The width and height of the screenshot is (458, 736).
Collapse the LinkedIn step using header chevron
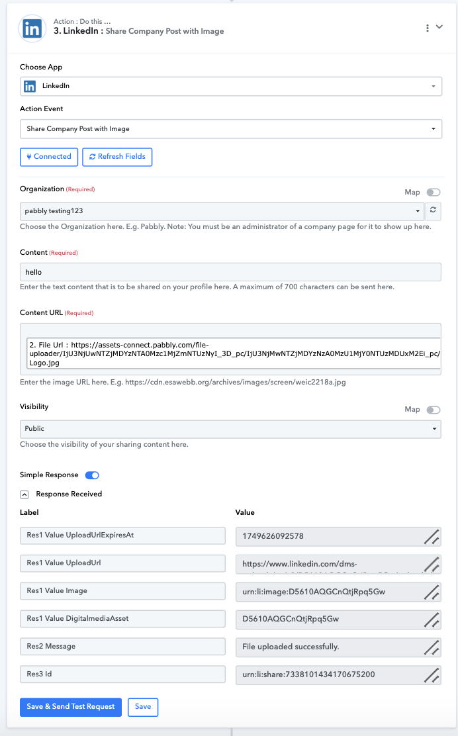[x=439, y=26]
